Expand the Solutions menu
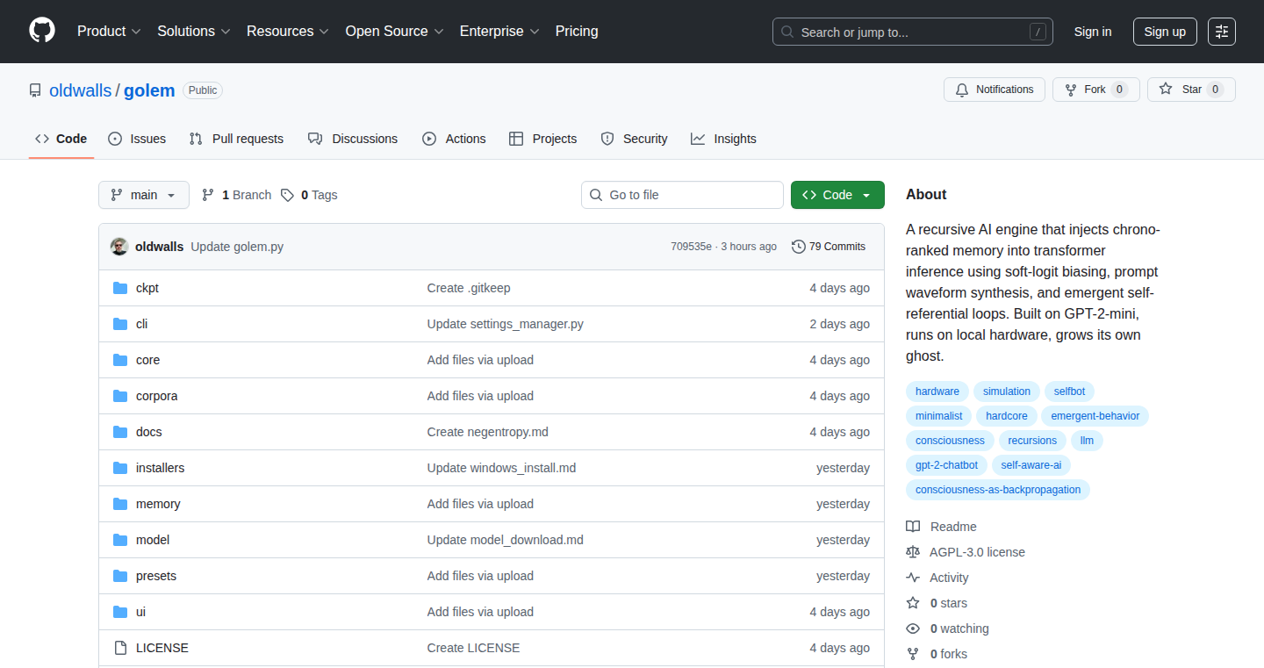Image resolution: width=1264 pixels, height=668 pixels. 194,31
